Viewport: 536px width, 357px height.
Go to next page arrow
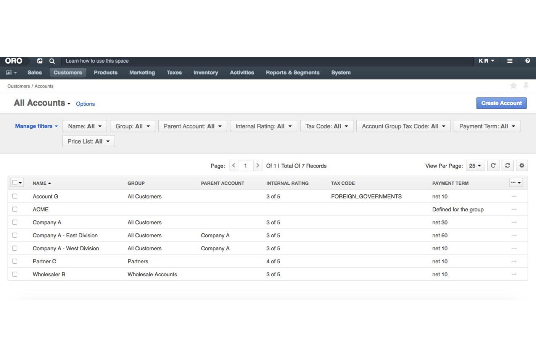click(x=257, y=166)
